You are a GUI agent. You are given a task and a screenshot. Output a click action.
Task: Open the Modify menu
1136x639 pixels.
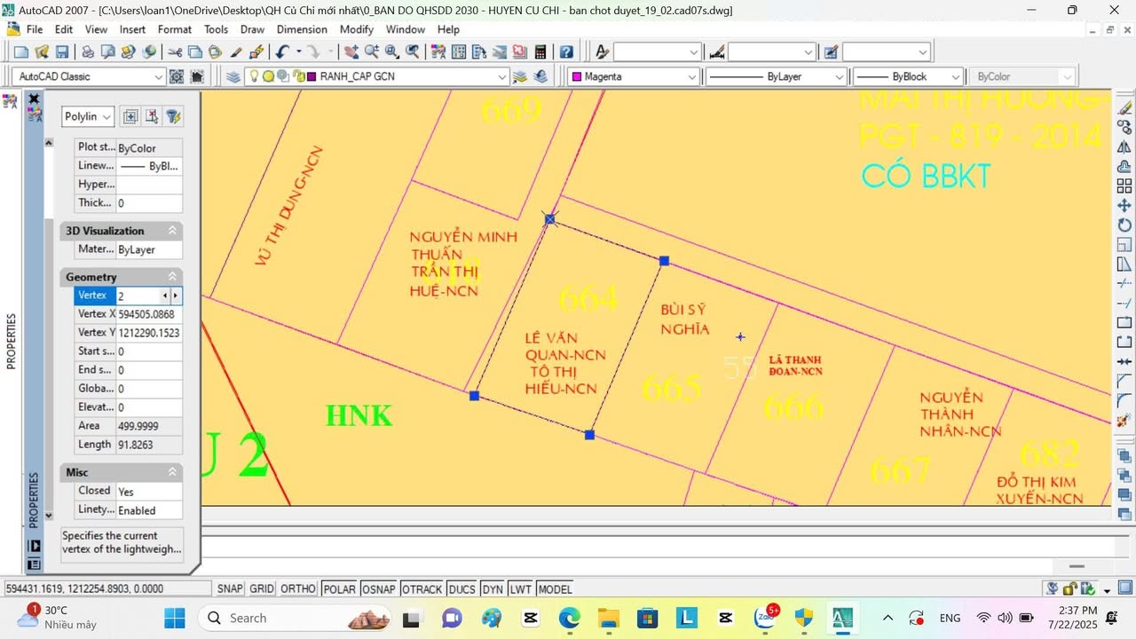[x=356, y=29]
